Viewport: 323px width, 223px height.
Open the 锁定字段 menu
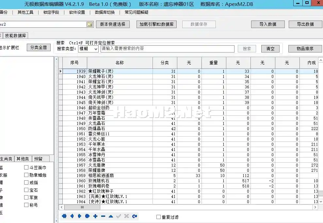(x=51, y=12)
